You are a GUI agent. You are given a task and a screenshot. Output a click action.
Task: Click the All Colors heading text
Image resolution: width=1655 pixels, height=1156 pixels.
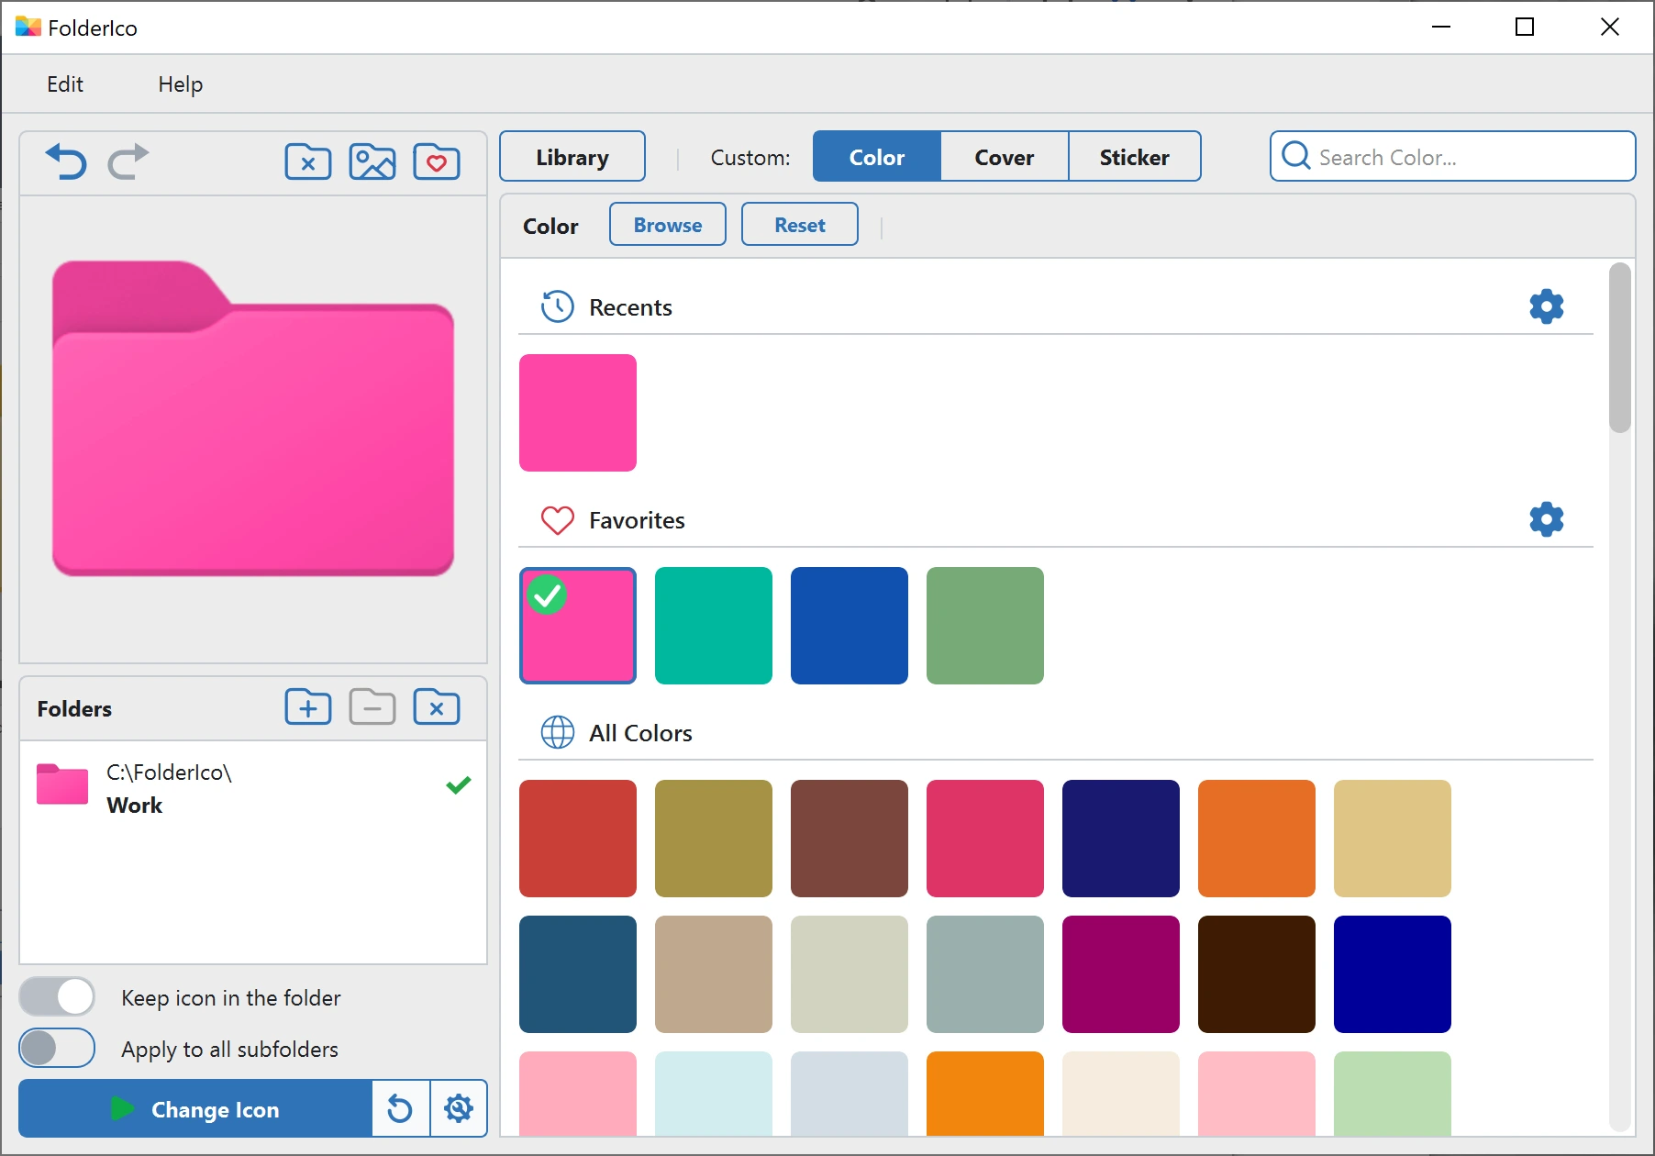coord(640,733)
